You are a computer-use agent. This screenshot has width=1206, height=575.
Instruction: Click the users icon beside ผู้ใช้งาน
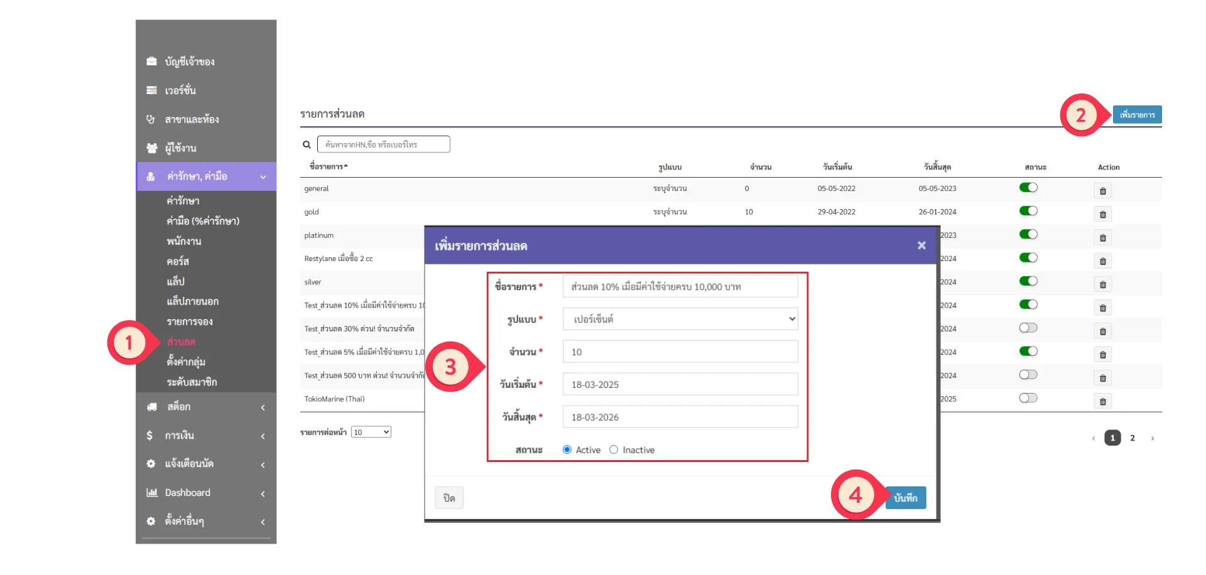151,148
